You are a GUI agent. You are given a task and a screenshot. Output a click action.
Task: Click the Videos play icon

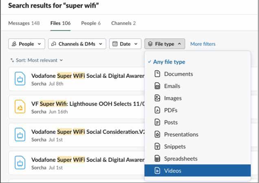[157, 171]
